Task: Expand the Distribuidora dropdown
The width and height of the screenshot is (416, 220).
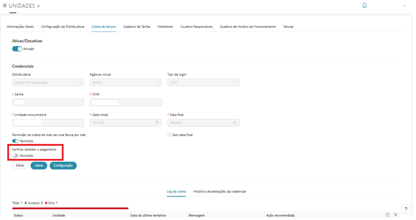Action: (x=48, y=82)
